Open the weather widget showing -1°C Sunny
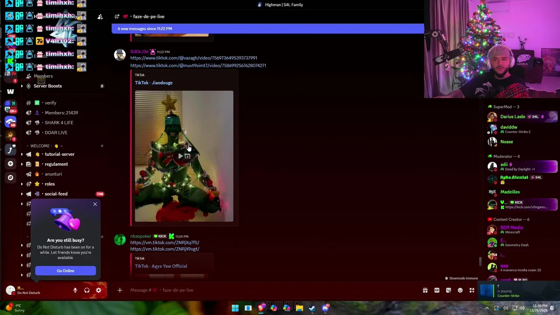Image resolution: width=560 pixels, height=315 pixels. tap(16, 308)
